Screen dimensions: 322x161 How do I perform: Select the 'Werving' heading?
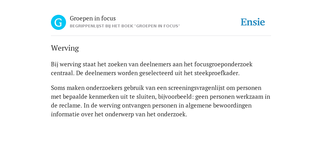pyautogui.click(x=65, y=48)
